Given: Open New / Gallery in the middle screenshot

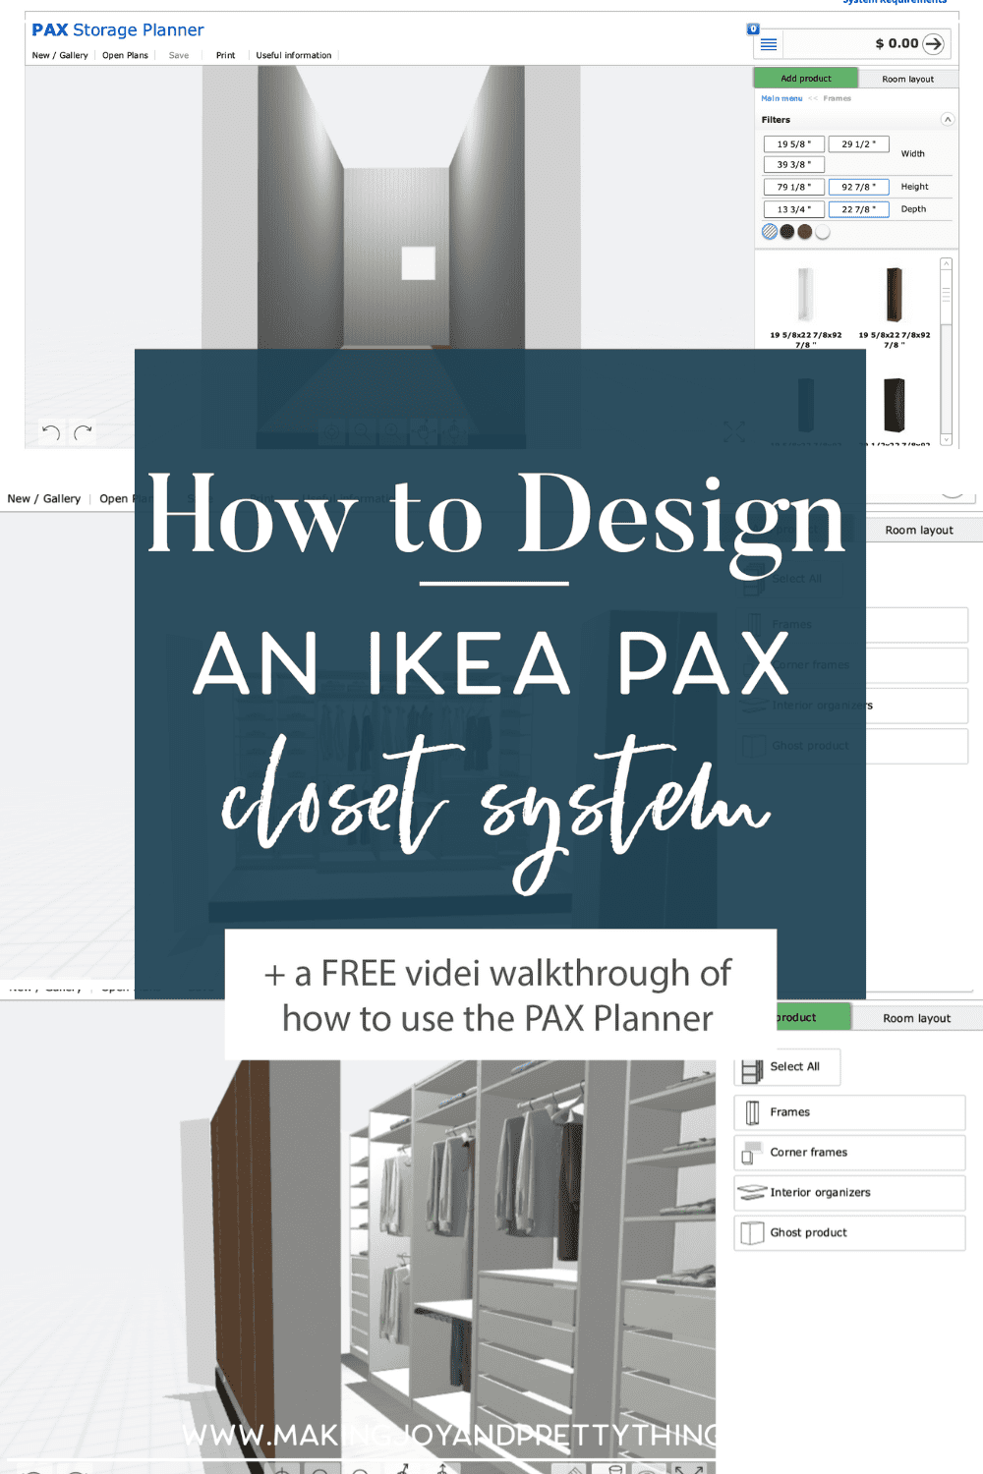Looking at the screenshot, I should 44,498.
